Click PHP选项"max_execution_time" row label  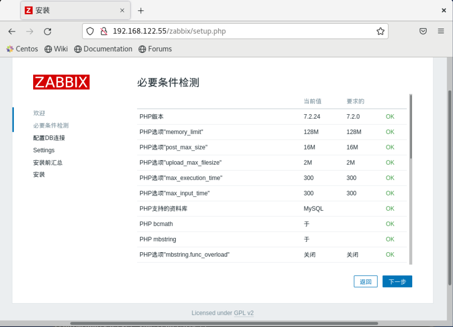tap(181, 178)
